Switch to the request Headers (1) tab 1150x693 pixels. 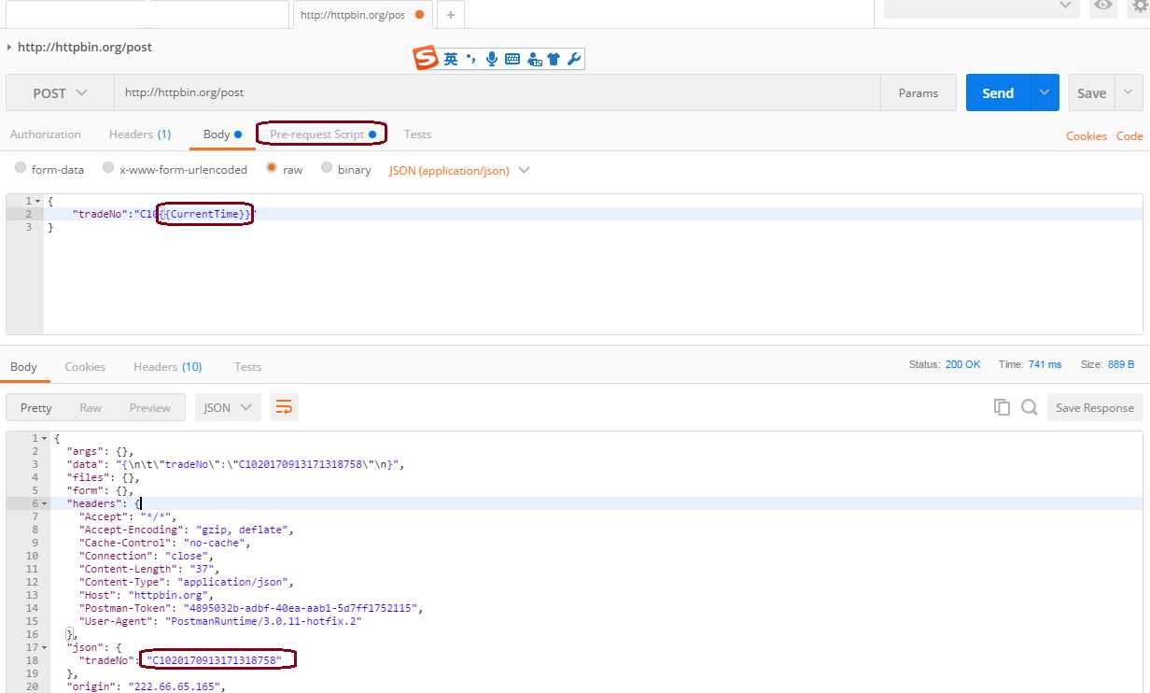[x=140, y=134]
